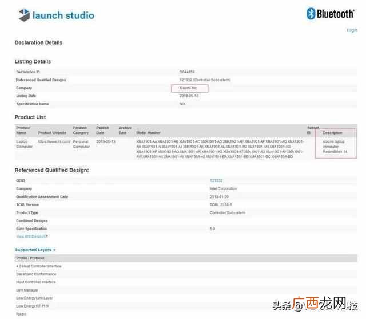Click the Description column header

332,133
